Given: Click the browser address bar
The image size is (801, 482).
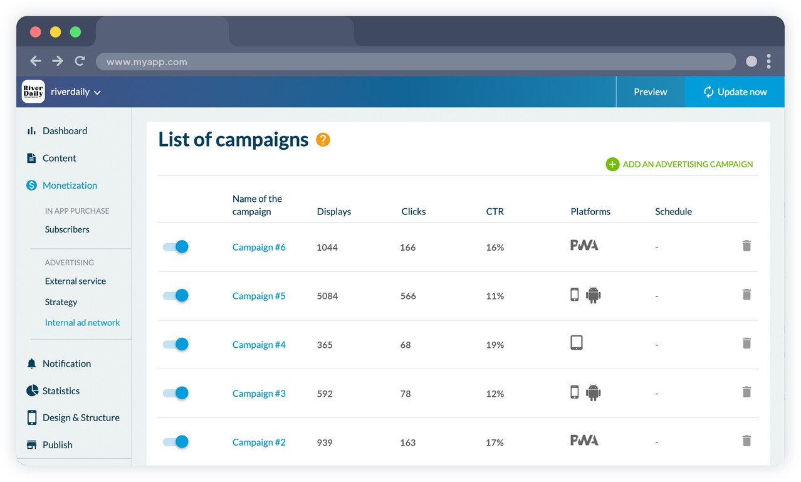Looking at the screenshot, I should pos(415,61).
